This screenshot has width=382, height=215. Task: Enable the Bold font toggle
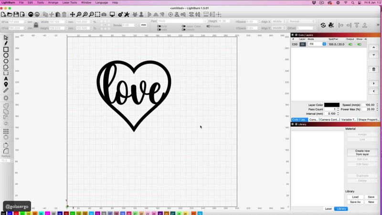[x=159, y=26]
